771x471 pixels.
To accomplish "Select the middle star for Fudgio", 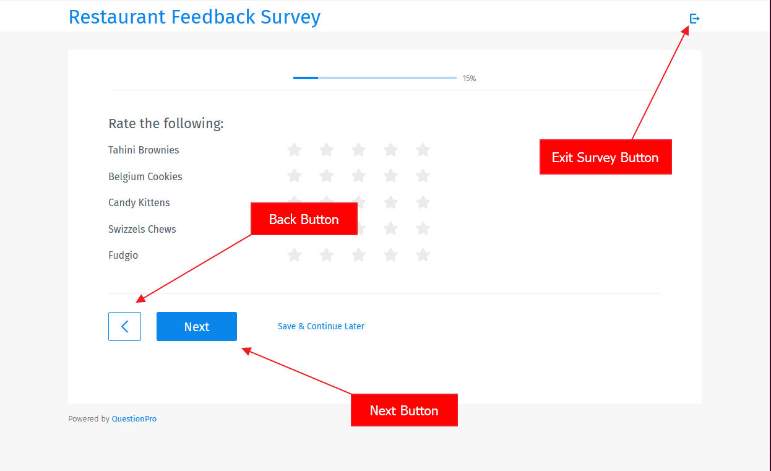I will (x=358, y=254).
